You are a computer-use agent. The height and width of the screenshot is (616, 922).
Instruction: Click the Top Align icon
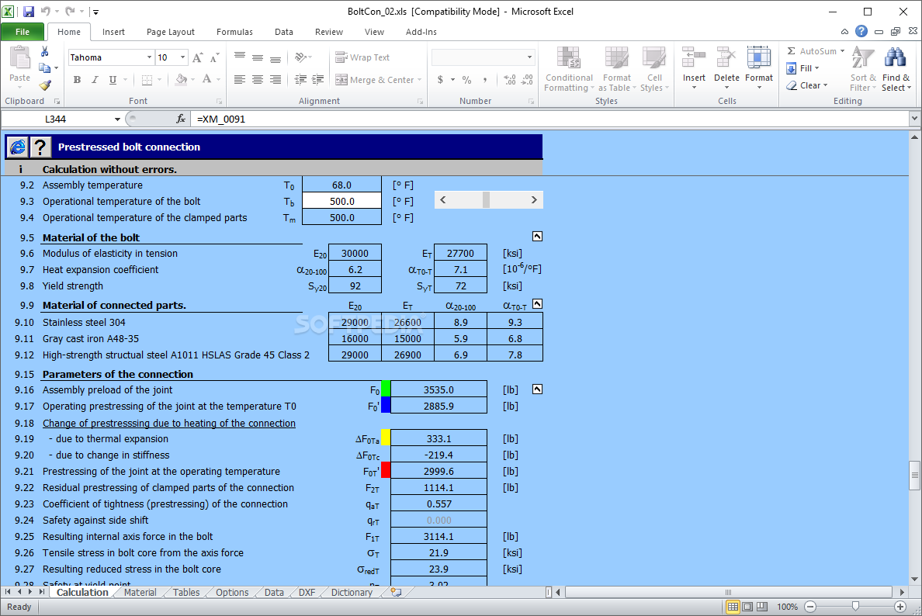pos(239,57)
